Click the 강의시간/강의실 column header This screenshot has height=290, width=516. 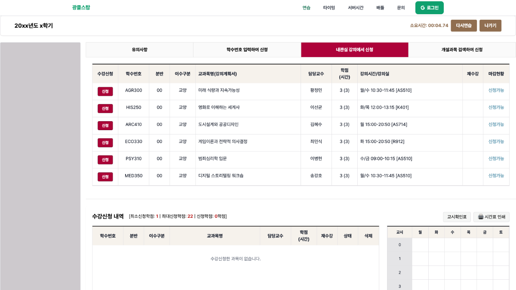point(410,74)
